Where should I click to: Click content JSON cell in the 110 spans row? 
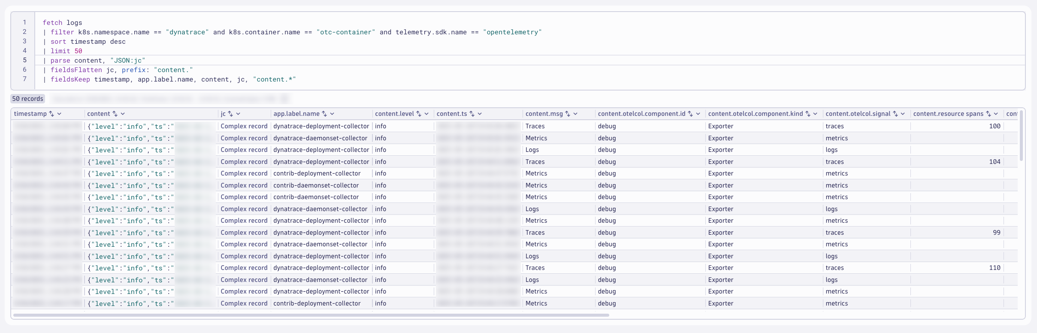[151, 268]
